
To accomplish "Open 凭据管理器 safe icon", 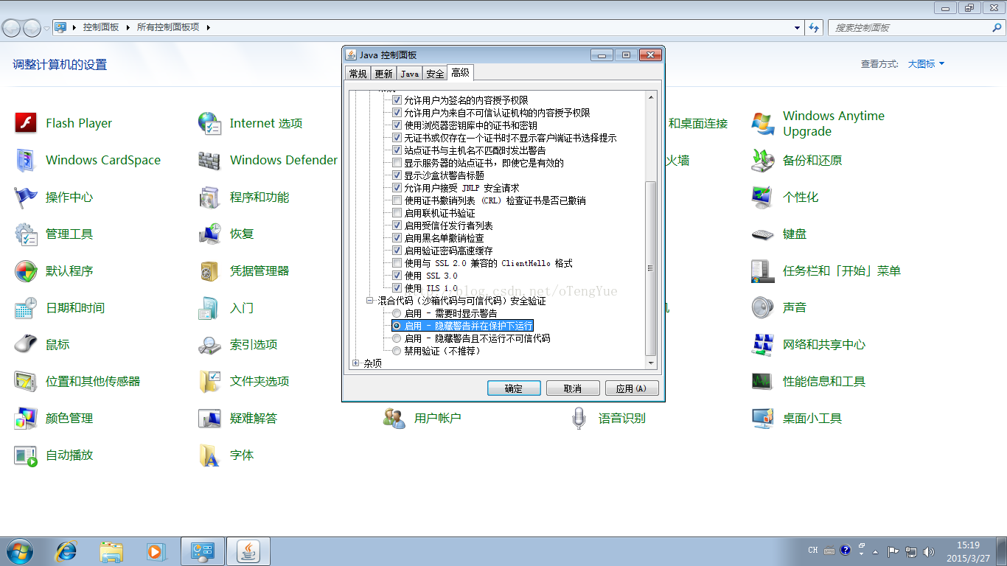I will pos(210,270).
